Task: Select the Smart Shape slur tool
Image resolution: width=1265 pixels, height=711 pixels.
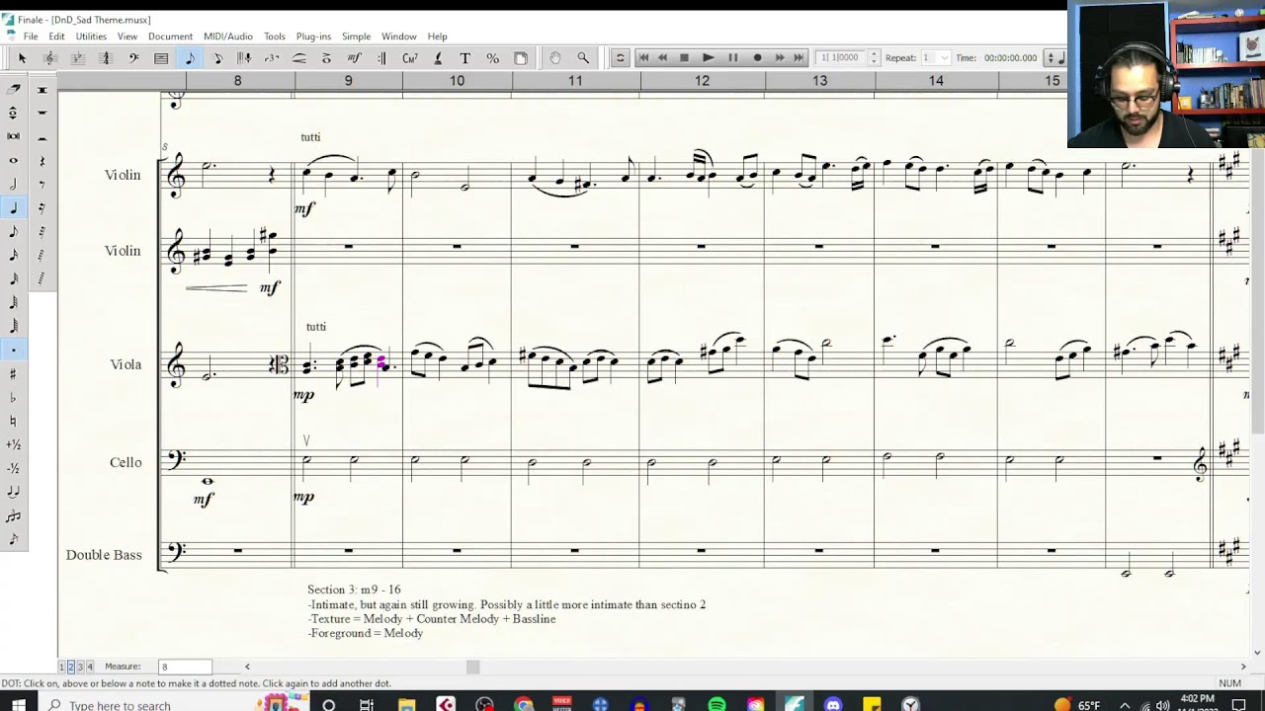Action: (x=299, y=58)
